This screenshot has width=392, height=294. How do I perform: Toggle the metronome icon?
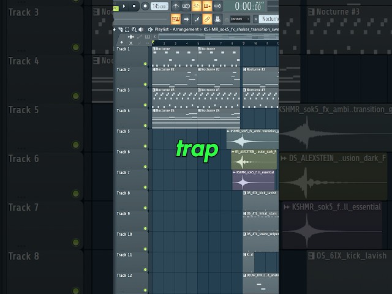tap(176, 6)
